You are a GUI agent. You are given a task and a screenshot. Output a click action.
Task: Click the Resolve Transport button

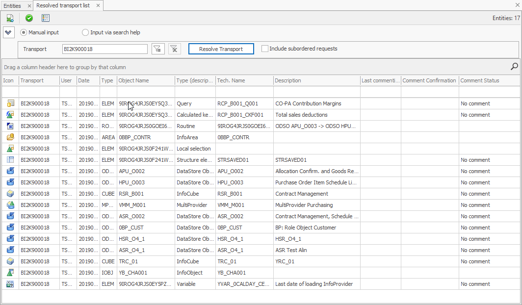pyautogui.click(x=221, y=49)
